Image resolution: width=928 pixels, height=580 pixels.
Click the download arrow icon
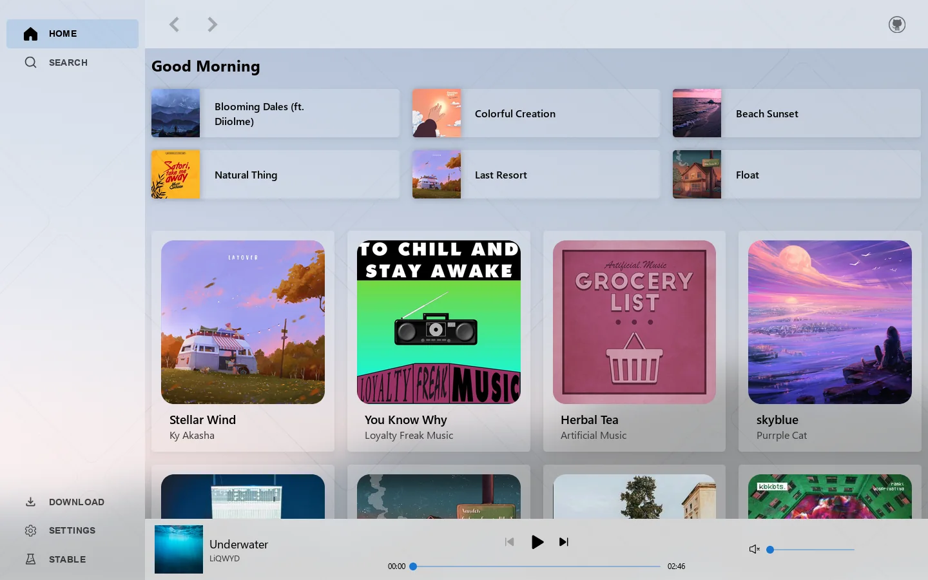(x=30, y=502)
